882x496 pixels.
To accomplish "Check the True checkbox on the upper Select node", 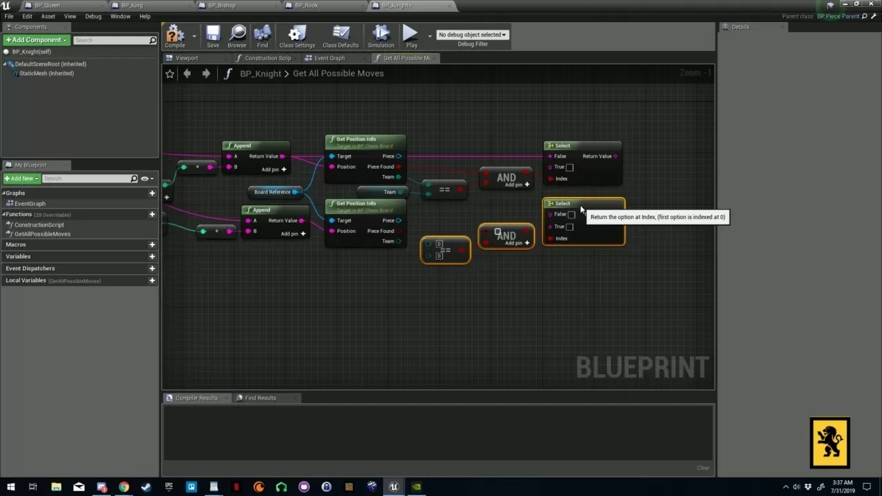I will (570, 167).
